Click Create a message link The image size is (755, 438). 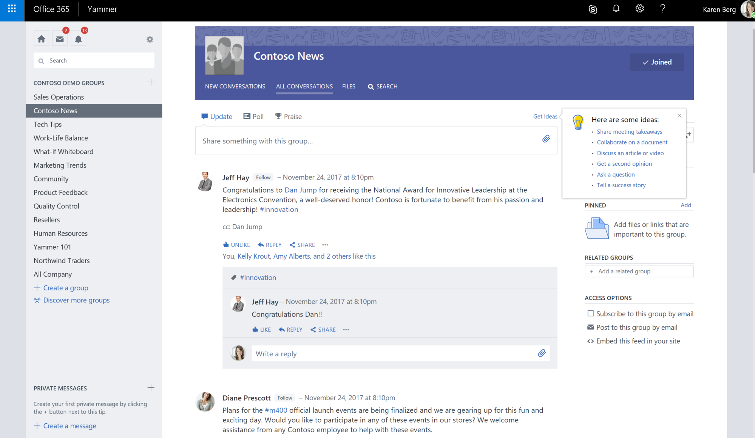click(x=65, y=426)
